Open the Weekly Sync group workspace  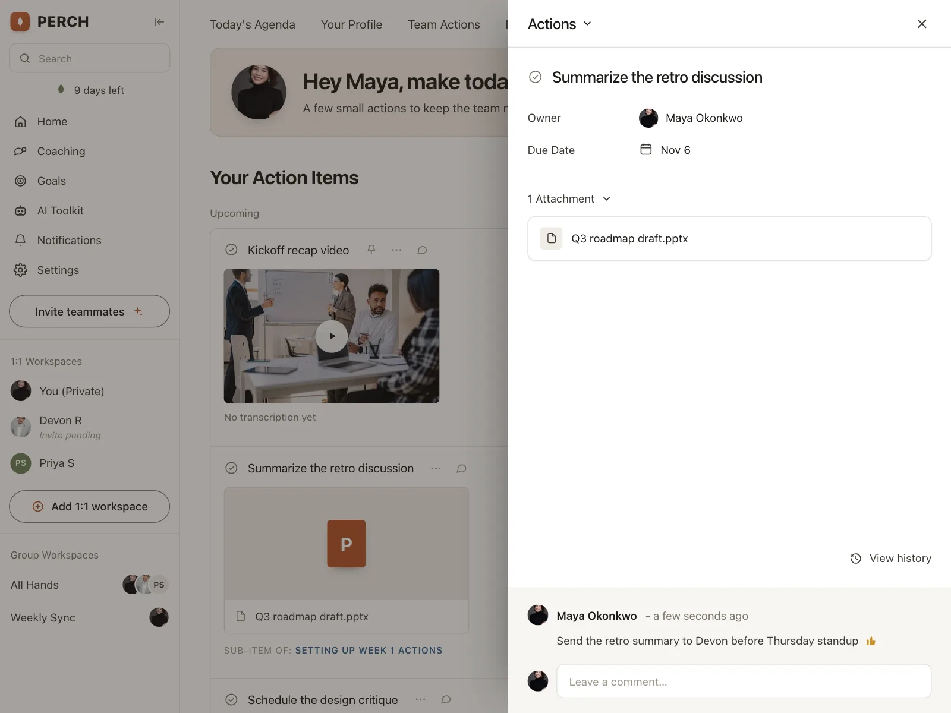pyautogui.click(x=43, y=617)
